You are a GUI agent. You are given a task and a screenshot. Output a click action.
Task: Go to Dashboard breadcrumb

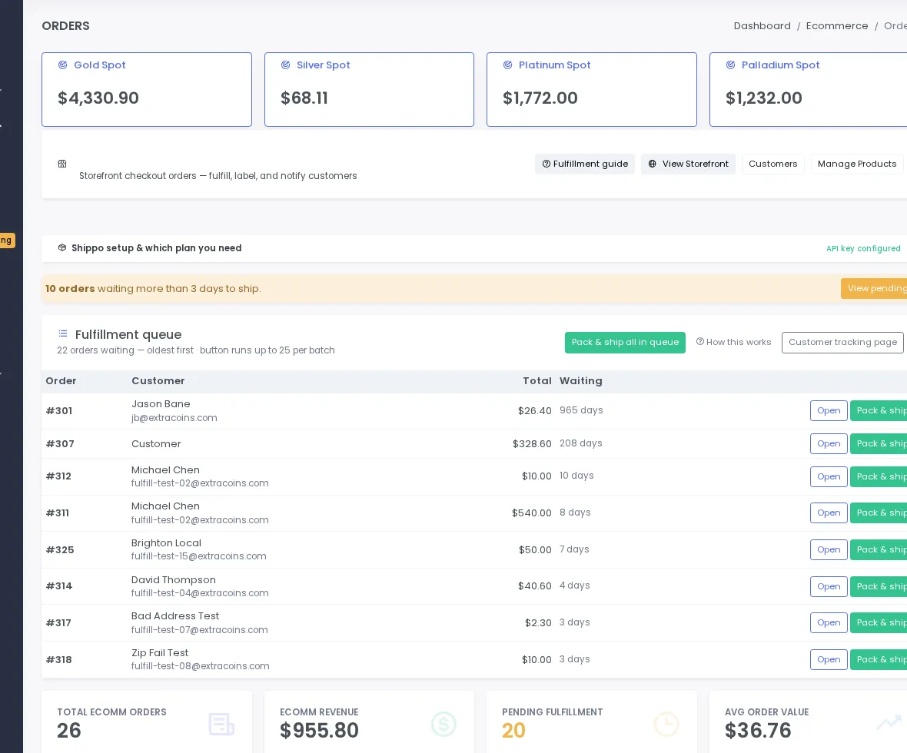pos(762,26)
